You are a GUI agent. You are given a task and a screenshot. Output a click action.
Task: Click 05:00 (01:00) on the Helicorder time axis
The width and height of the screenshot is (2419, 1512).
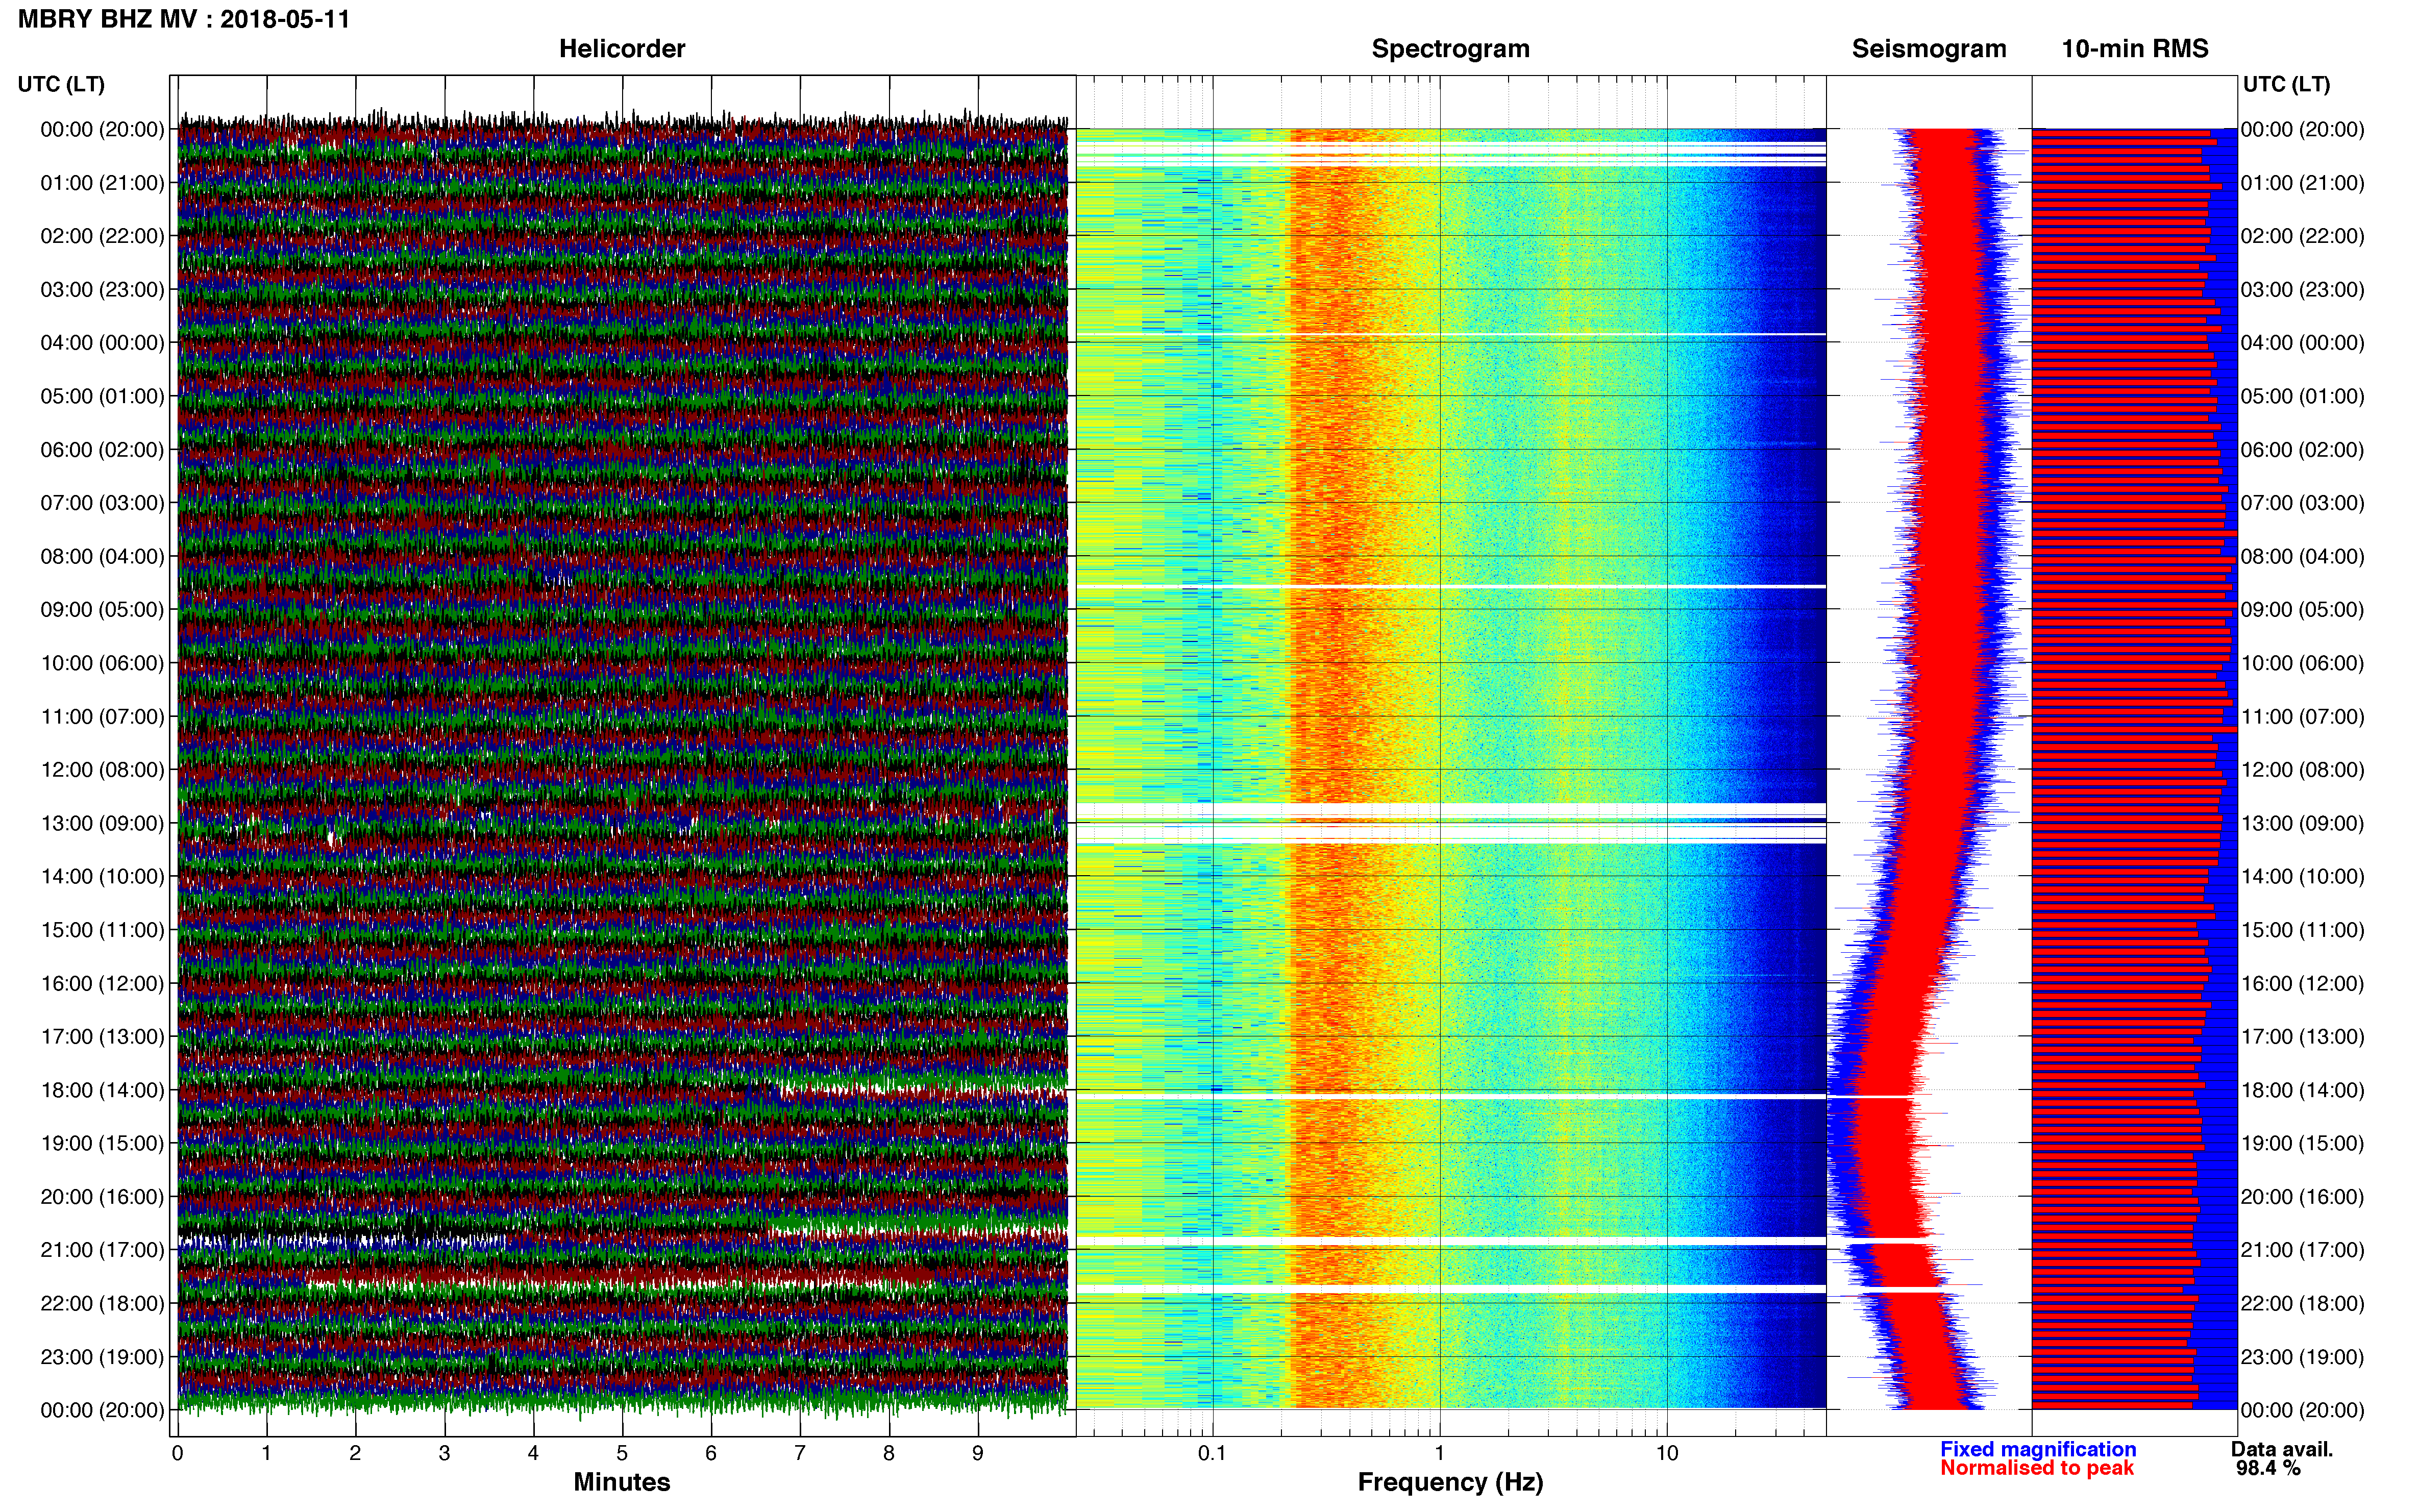tap(102, 396)
